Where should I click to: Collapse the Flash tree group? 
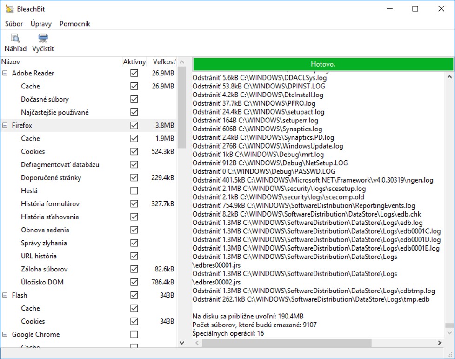click(x=5, y=295)
